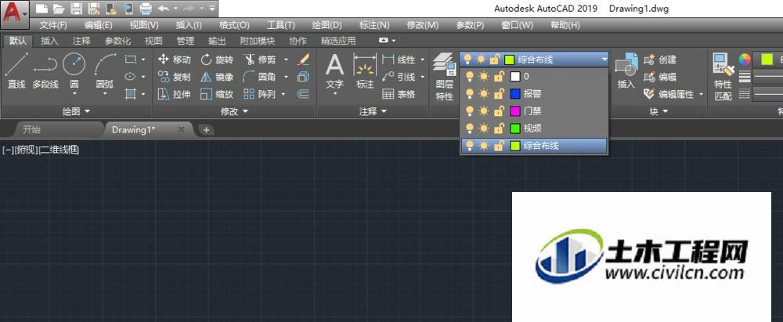Click the Leader (引线) tool
The width and height of the screenshot is (783, 322).
coord(399,77)
